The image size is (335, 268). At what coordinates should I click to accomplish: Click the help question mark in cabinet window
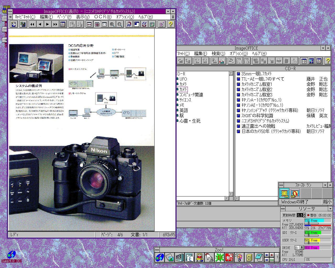327,61
